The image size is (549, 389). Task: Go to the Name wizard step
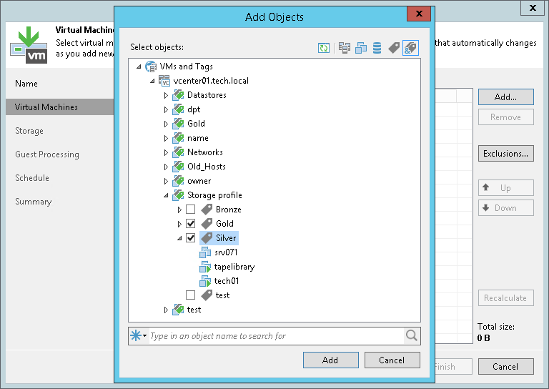(26, 84)
